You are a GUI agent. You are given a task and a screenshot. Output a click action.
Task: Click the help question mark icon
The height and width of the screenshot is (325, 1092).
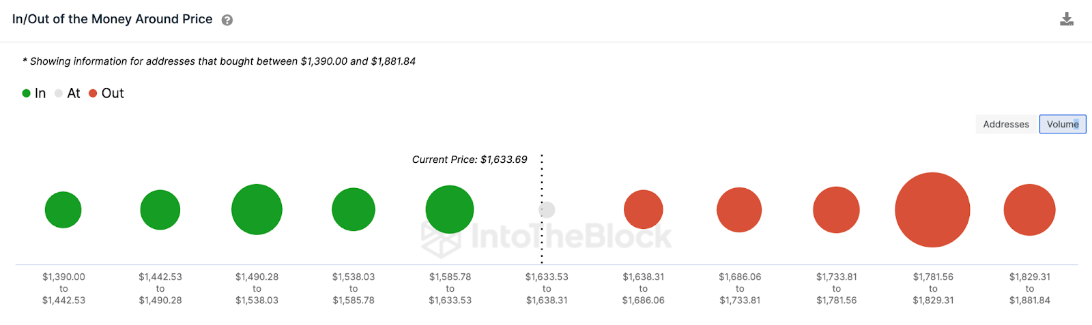(x=227, y=20)
